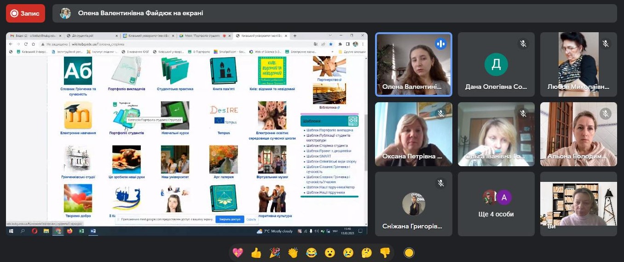The height and width of the screenshot is (262, 624).
Task: Open the Word taskbar icon
Action: [x=93, y=231]
